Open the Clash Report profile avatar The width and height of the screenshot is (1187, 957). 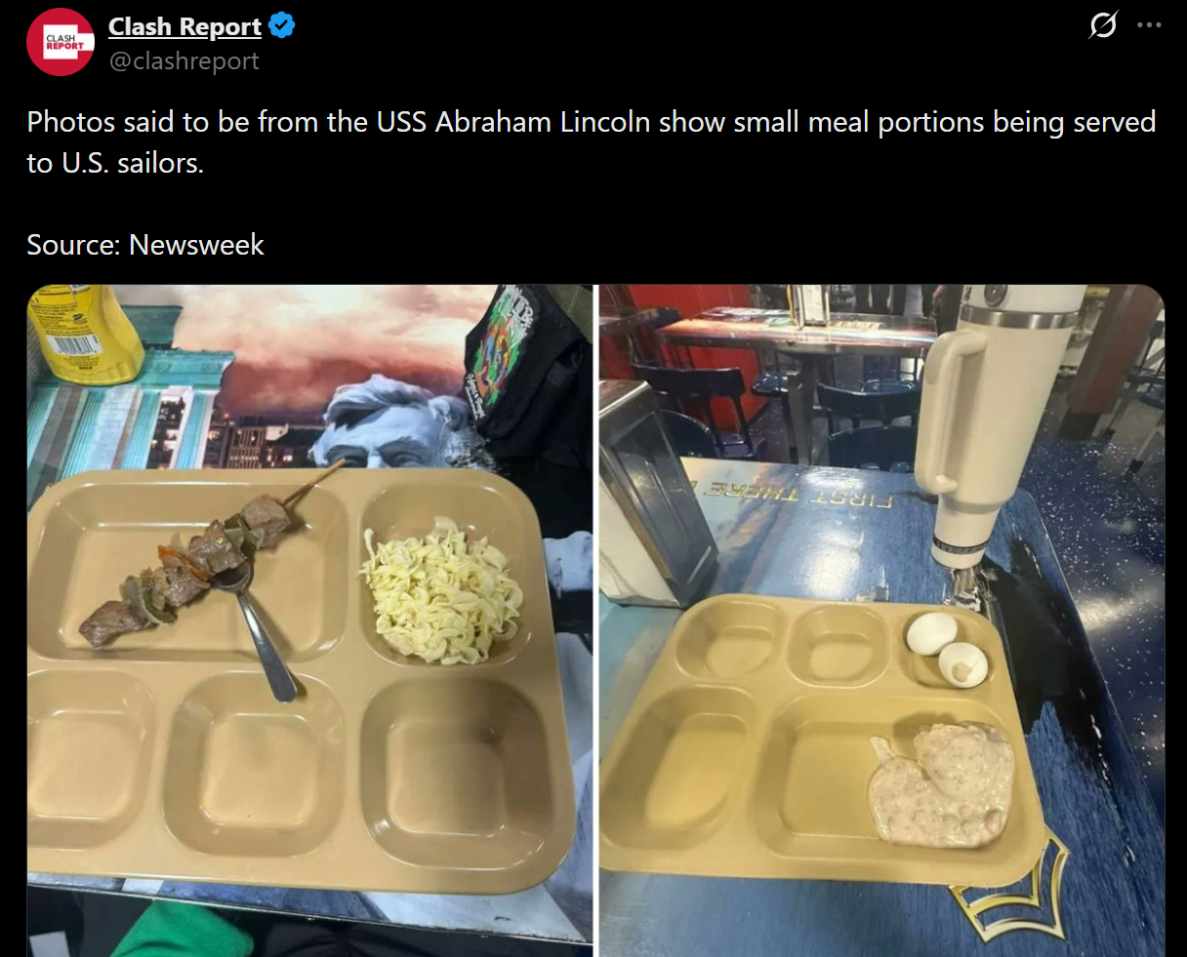pyautogui.click(x=60, y=42)
